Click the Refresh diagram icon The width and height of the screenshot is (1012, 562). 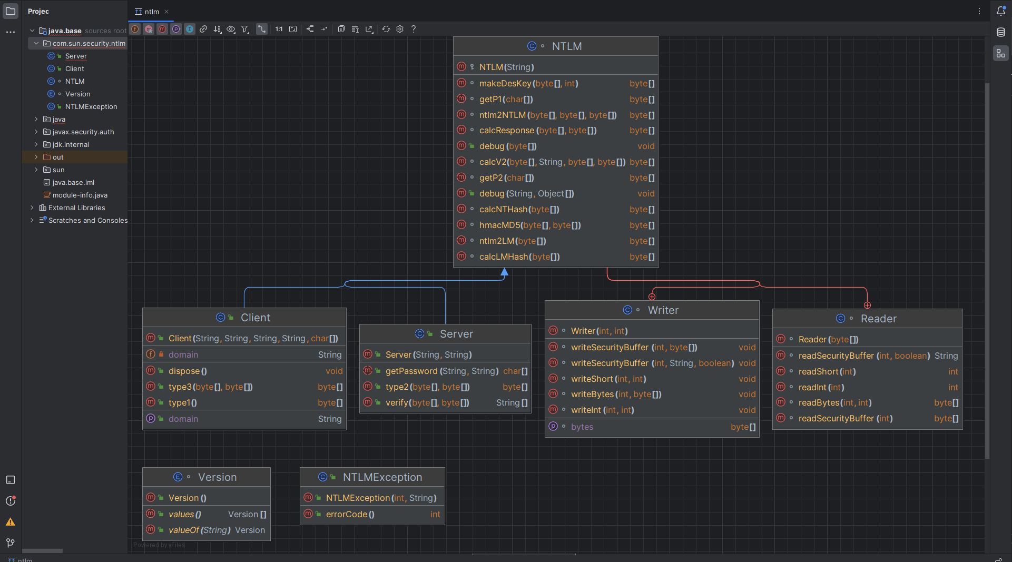coord(386,29)
